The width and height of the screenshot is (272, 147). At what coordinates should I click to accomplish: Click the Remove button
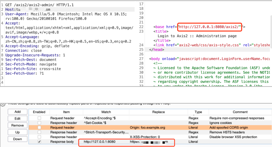coord(18,125)
